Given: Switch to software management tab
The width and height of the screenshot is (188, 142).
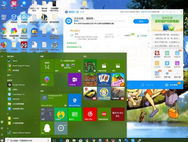Looking at the screenshot, I should [172, 85].
